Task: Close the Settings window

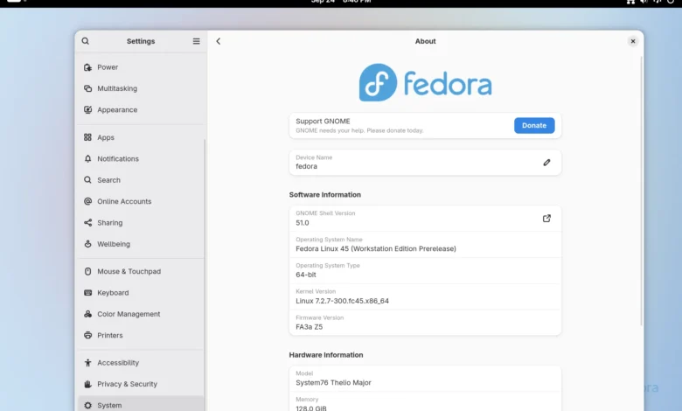Action: point(633,41)
